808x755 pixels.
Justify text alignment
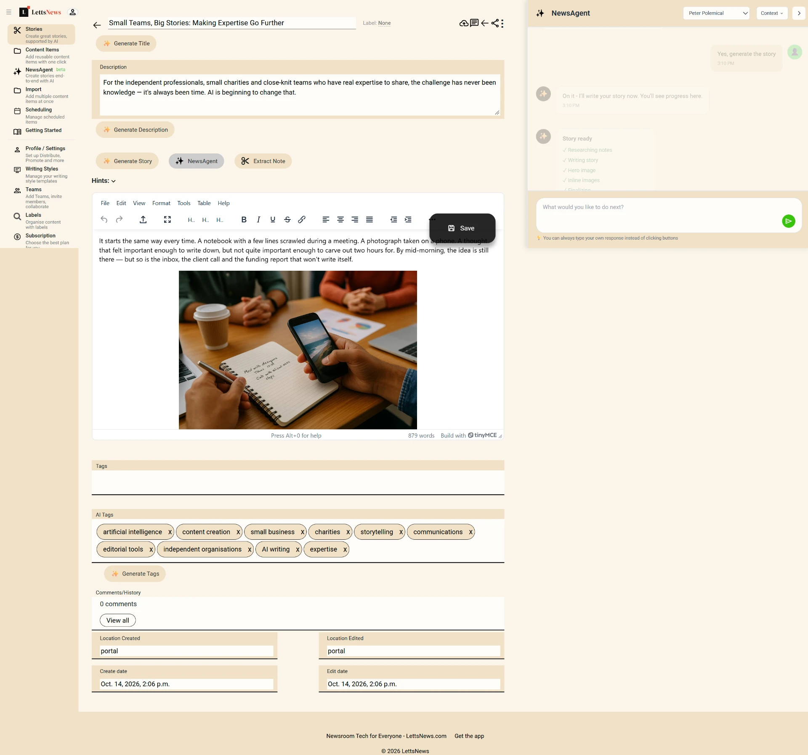[x=369, y=219]
